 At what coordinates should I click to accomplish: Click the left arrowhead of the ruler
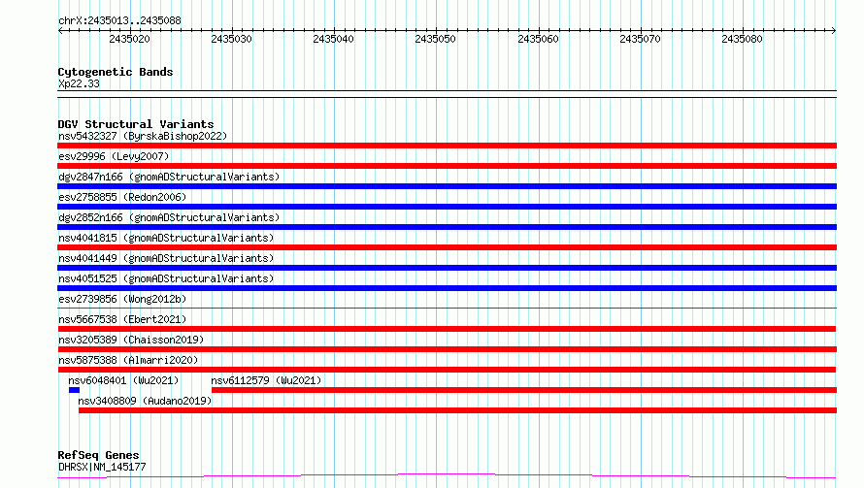coord(60,31)
